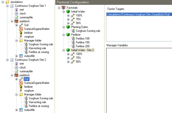Select sorghum under Site 2 paddock
Image resolution: width=172 pixels, height=113 pixels.
[29, 91]
